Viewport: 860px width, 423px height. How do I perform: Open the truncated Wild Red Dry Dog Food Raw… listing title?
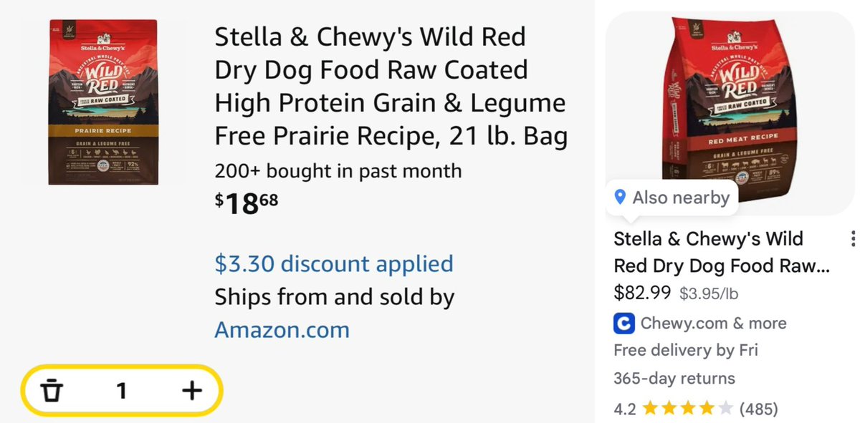[x=722, y=252]
